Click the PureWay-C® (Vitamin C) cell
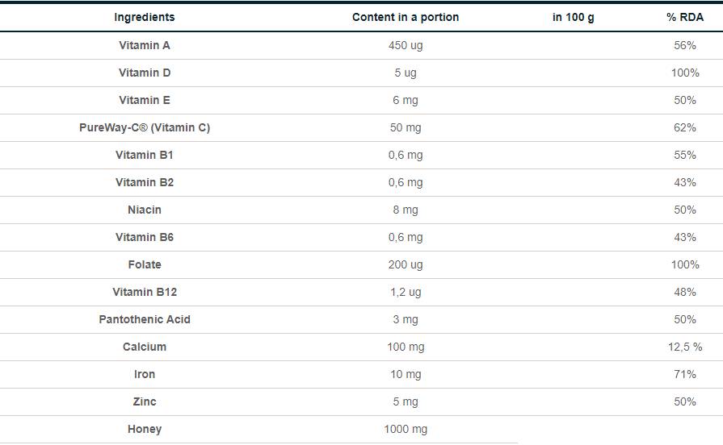Viewport: 723px width, 445px height. point(144,127)
